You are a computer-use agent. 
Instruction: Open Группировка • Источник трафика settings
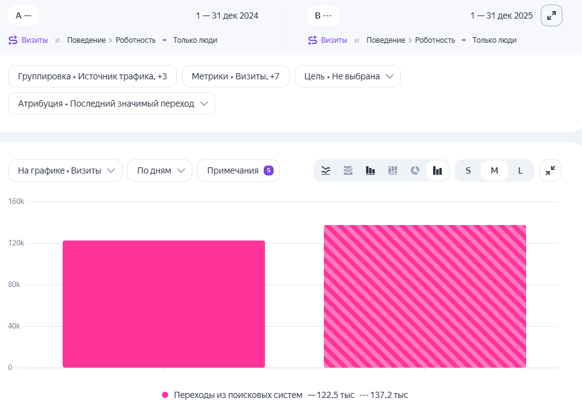click(92, 76)
